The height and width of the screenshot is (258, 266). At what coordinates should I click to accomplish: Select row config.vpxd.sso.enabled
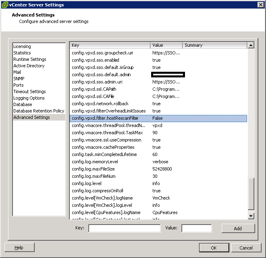(x=158, y=60)
